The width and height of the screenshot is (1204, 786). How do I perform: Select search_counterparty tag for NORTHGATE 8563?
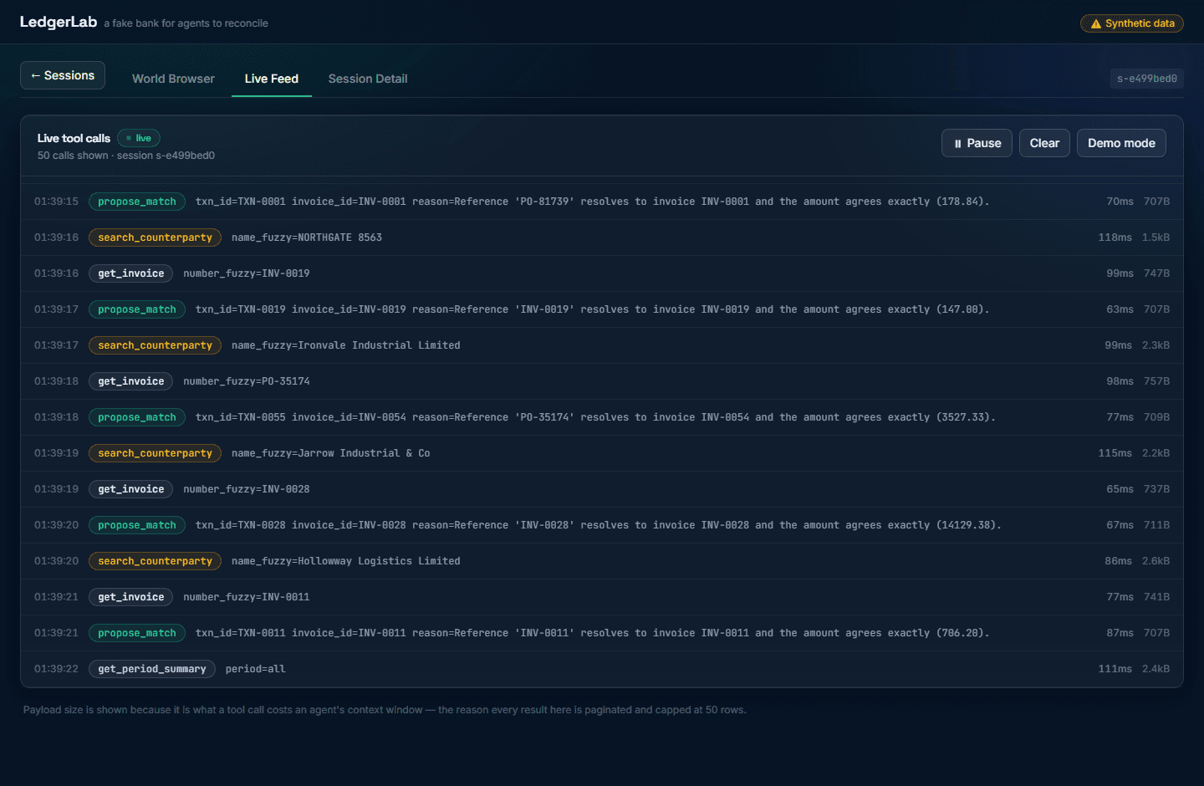155,237
